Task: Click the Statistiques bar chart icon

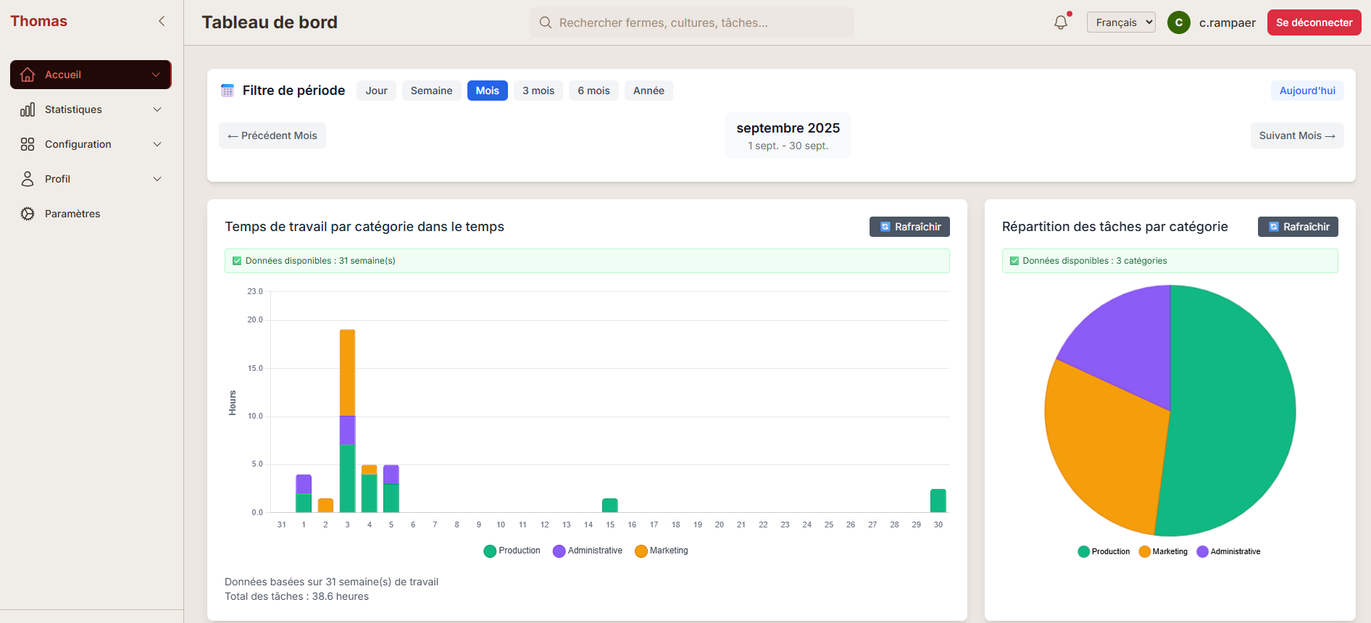Action: click(x=28, y=109)
